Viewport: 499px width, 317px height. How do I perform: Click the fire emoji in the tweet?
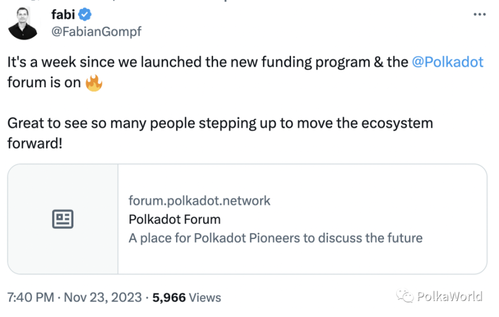click(94, 82)
